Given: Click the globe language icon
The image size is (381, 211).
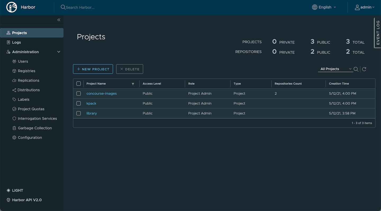Looking at the screenshot, I should pos(315,7).
